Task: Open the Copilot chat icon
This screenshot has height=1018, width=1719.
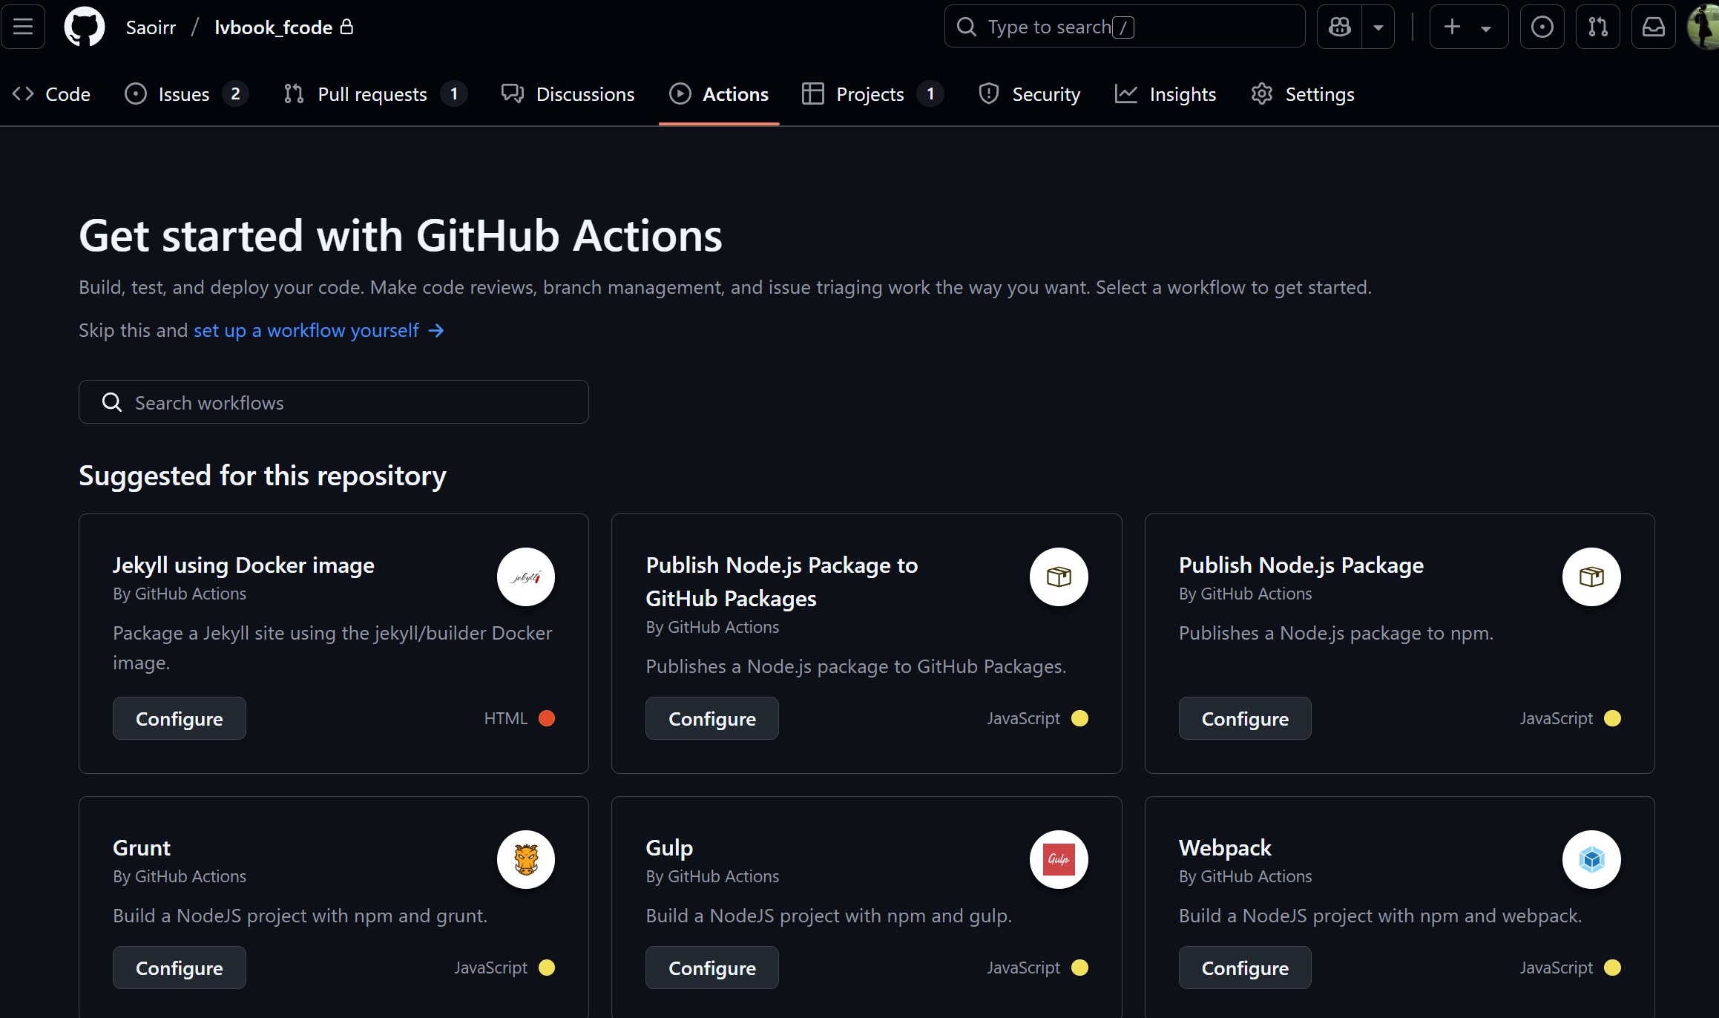Action: coord(1339,27)
